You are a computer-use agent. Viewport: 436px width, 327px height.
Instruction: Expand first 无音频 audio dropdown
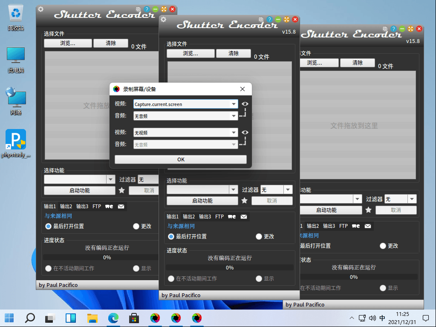click(234, 116)
